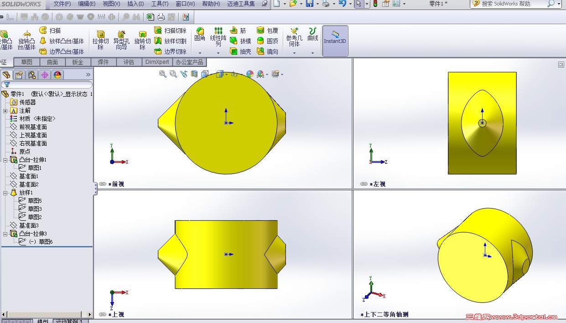The width and height of the screenshot is (566, 323).
Task: Click the 搜索 SolidWorks 帮助 search box
Action: [x=516, y=4]
